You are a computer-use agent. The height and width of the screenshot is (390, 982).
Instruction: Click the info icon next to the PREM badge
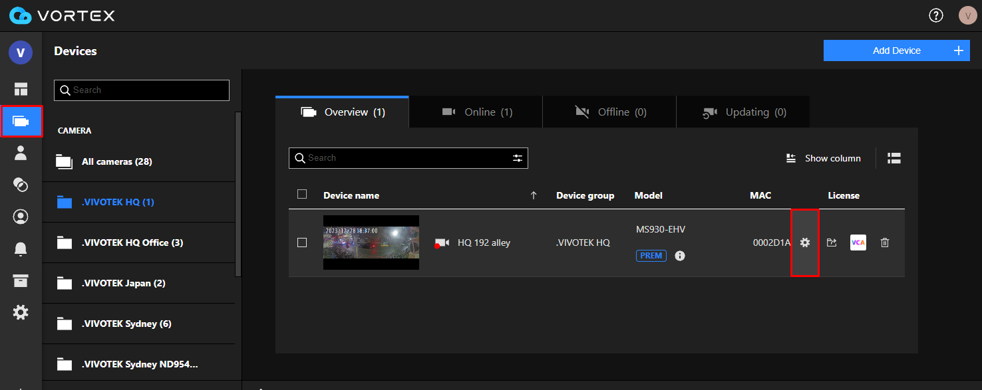pyautogui.click(x=679, y=255)
